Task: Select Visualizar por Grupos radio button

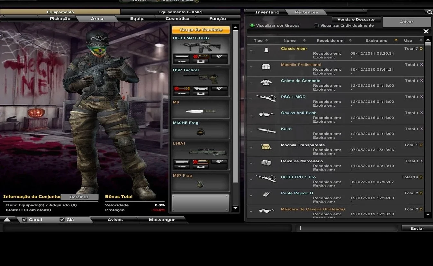Action: pyautogui.click(x=252, y=25)
